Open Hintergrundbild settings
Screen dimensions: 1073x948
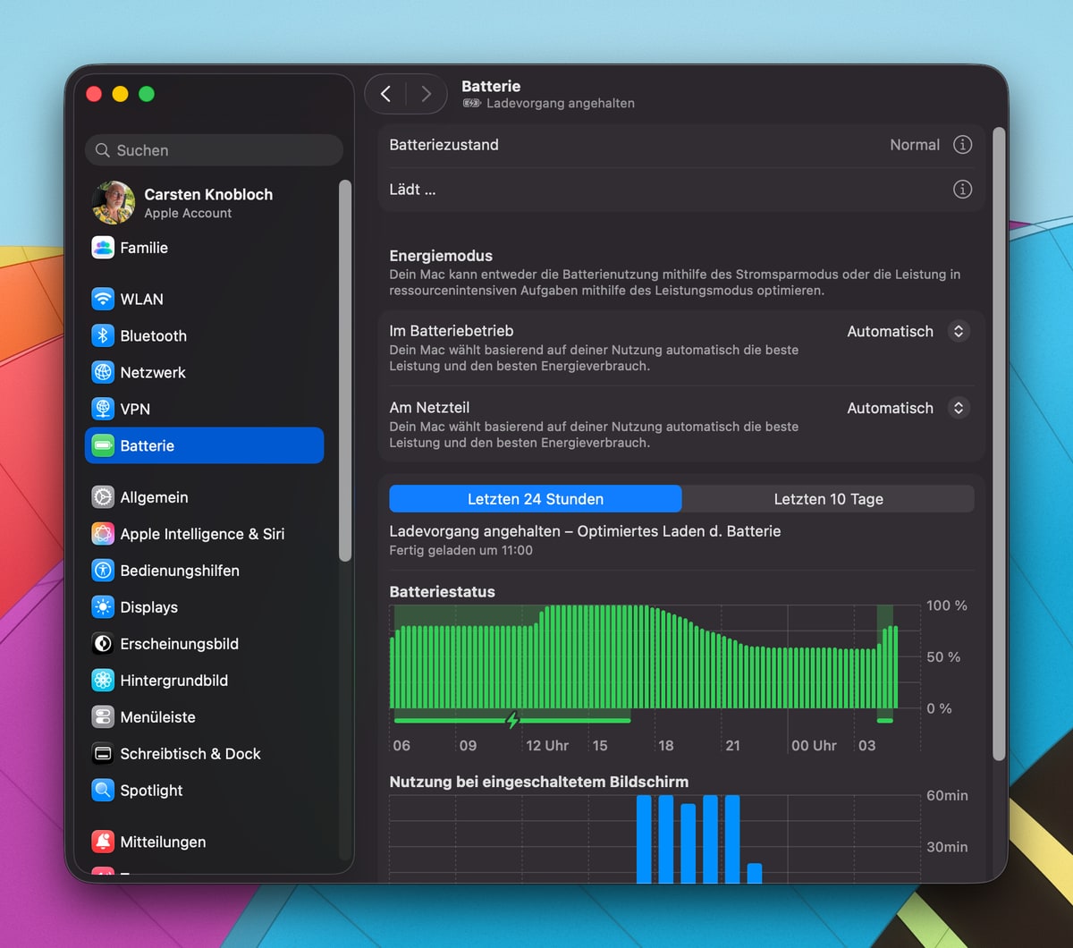[x=205, y=681]
